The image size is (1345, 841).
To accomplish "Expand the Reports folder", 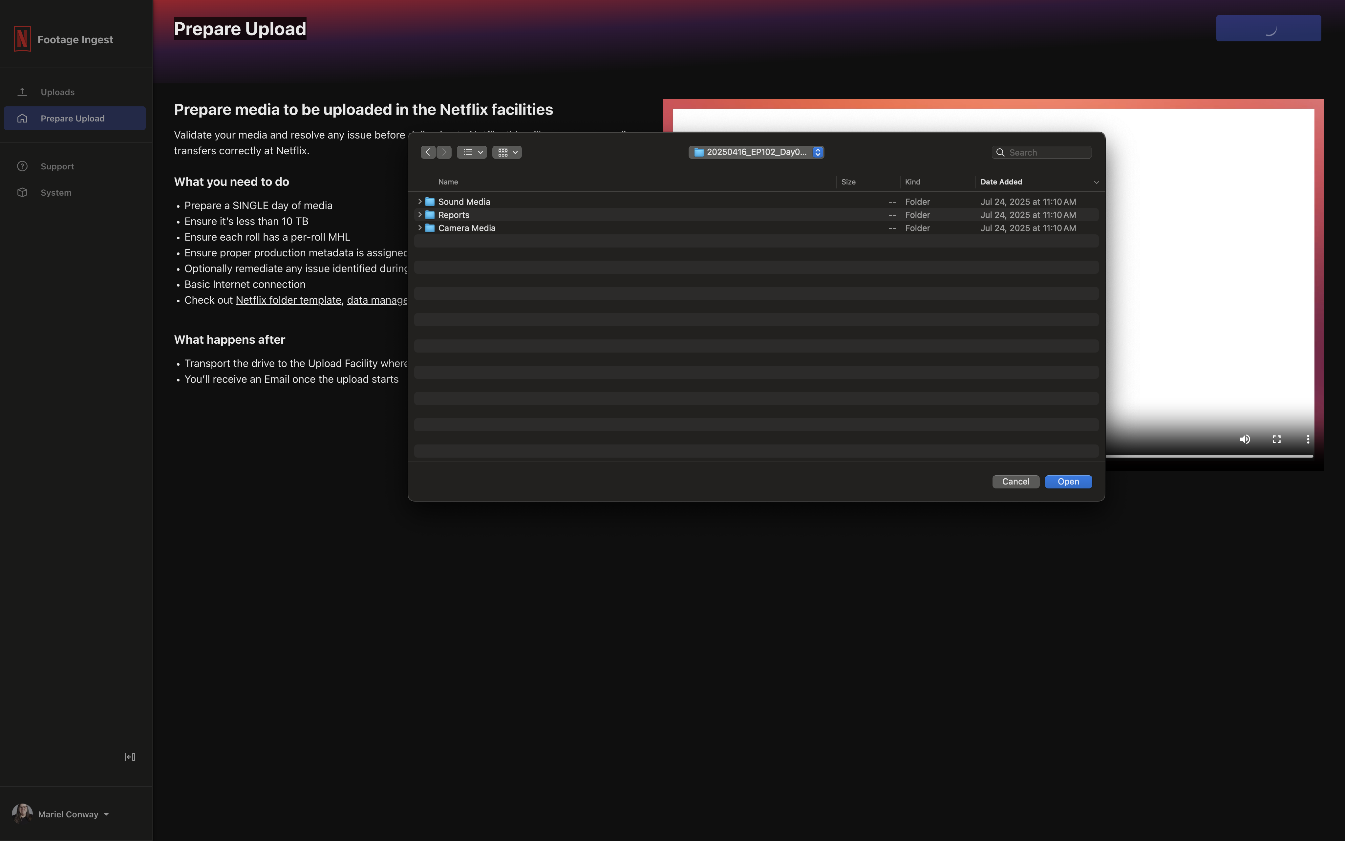I will click(x=420, y=215).
